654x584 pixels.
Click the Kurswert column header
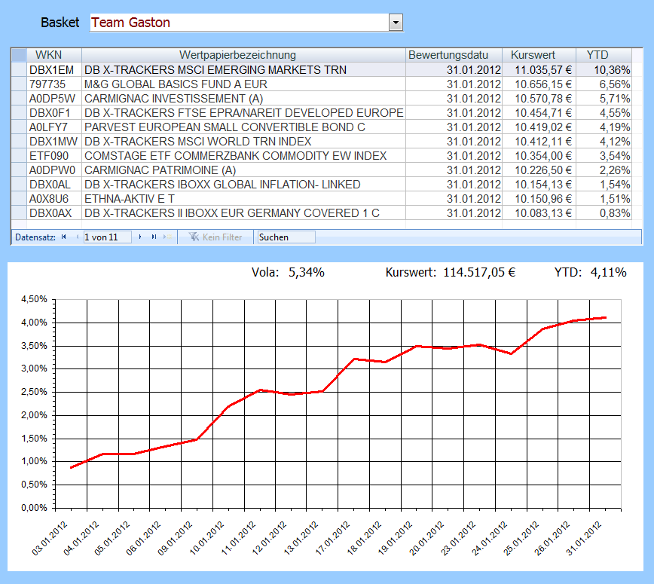click(533, 55)
